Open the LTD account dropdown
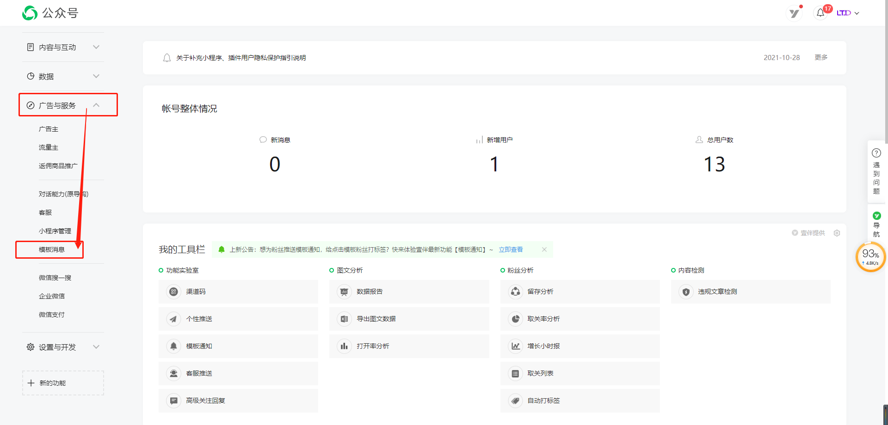 coord(847,13)
